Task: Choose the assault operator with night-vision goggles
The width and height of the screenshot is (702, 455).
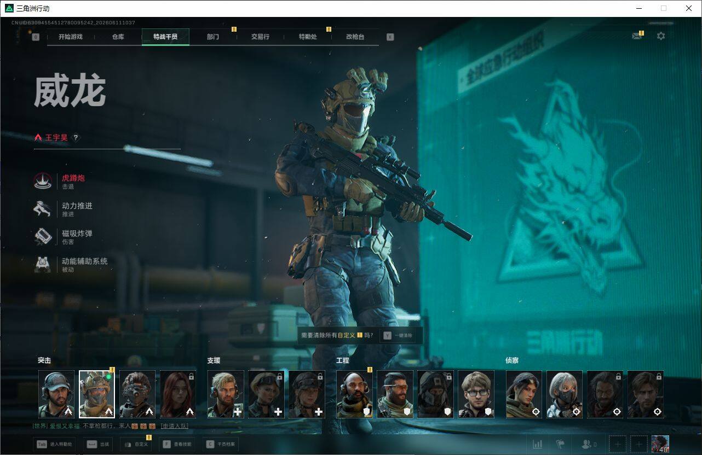Action: [137, 394]
